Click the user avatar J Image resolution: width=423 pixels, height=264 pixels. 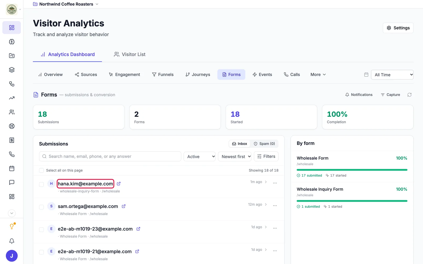pyautogui.click(x=12, y=256)
